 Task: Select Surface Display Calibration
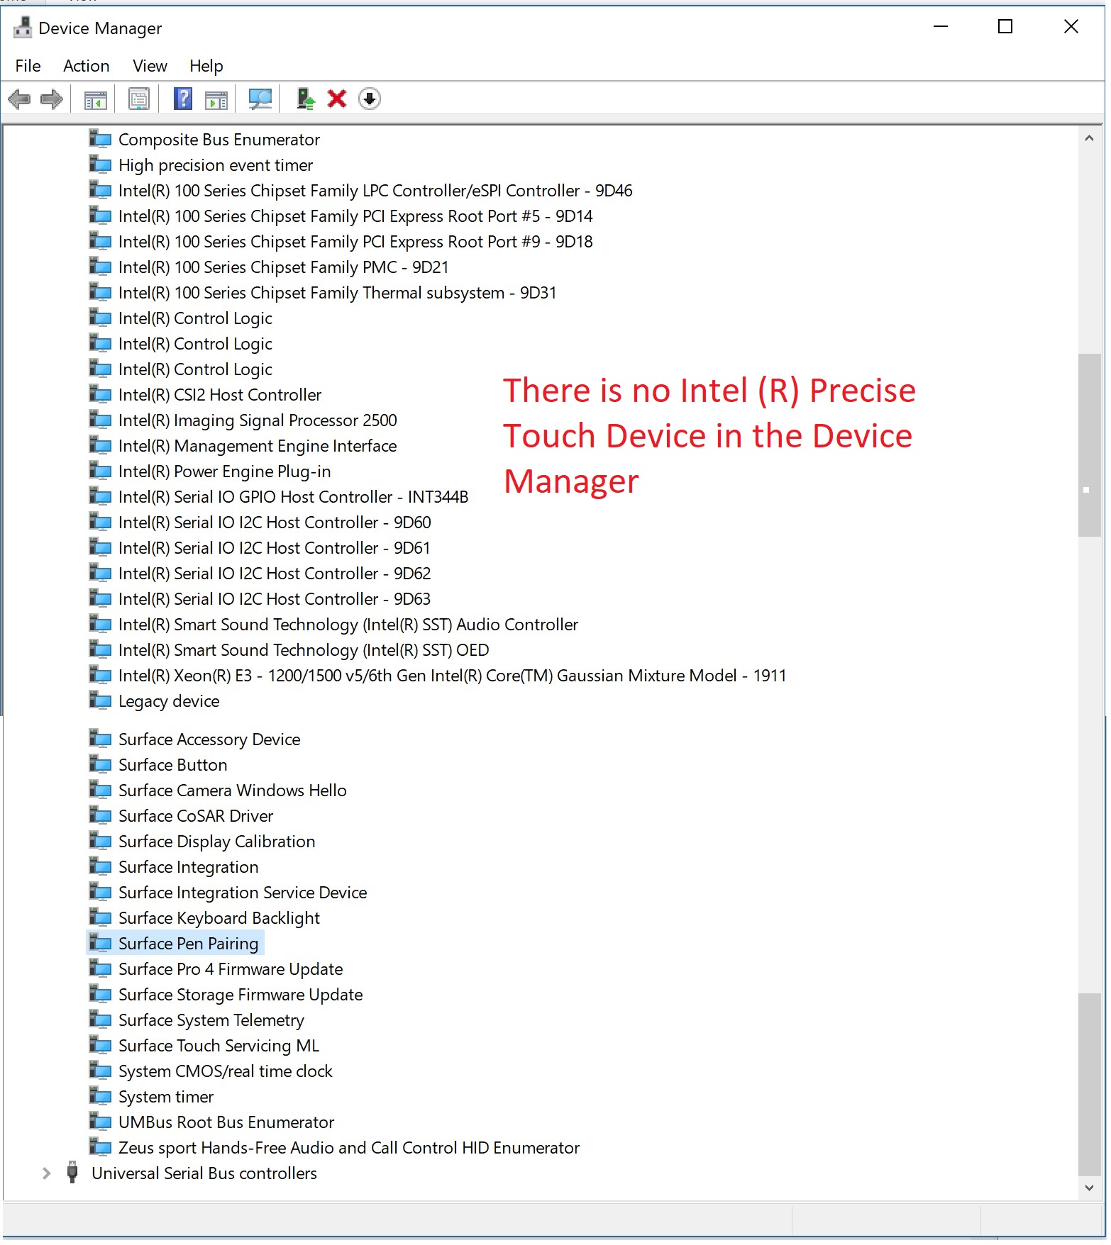pyautogui.click(x=217, y=841)
